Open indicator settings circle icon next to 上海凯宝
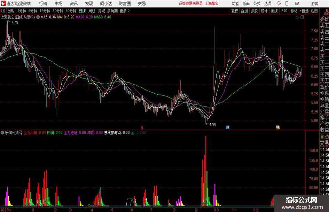The height and width of the screenshot is (212, 329). [38, 17]
